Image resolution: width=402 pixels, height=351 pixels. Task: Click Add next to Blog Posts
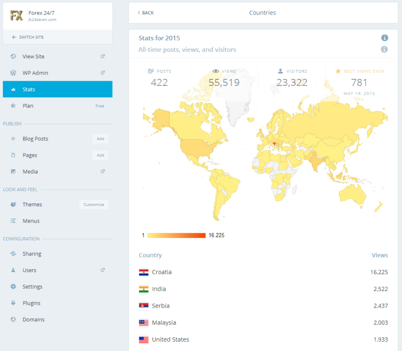(x=100, y=139)
